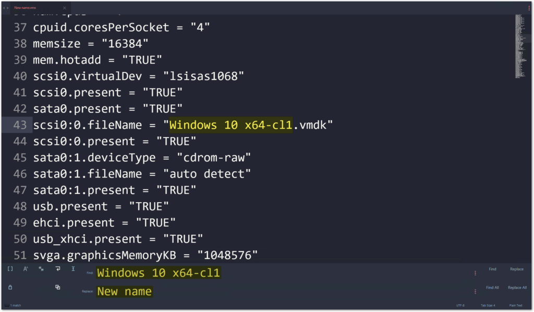This screenshot has width=534, height=312.
Task: Toggle wrap search option
Action: (x=58, y=269)
